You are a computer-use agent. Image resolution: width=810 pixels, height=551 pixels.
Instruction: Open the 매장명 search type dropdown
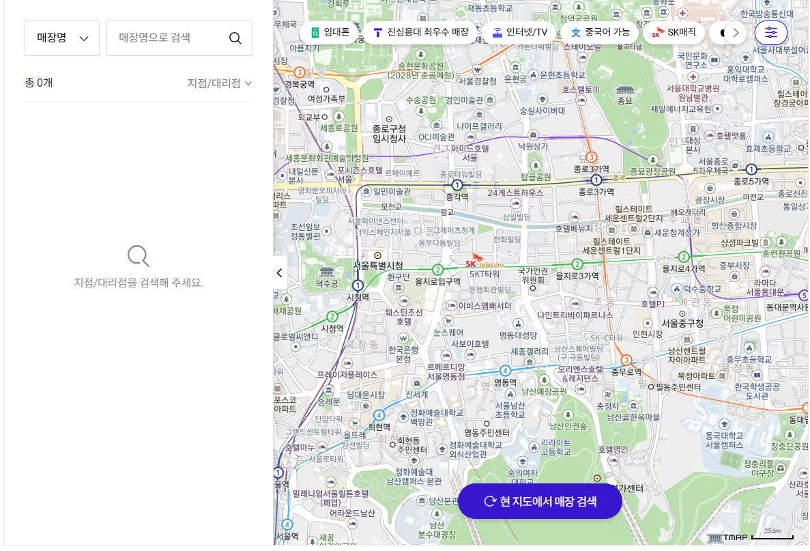click(62, 38)
